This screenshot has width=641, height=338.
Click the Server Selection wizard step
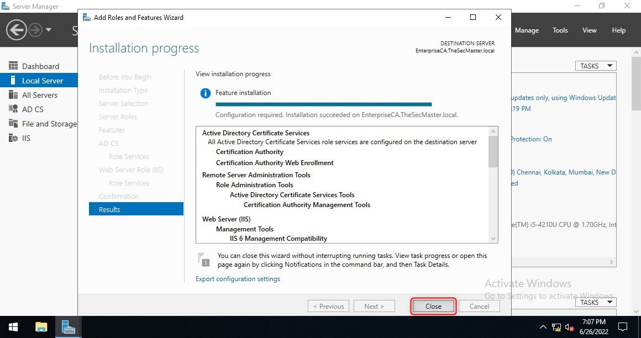(123, 103)
